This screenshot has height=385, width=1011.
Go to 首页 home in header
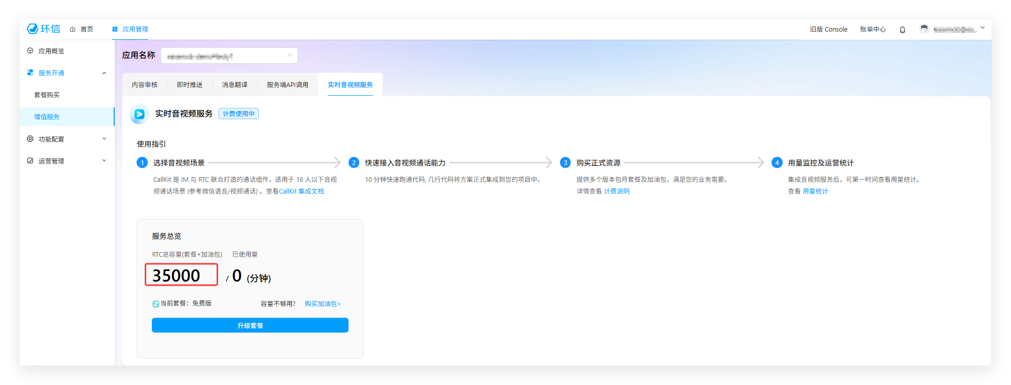pyautogui.click(x=82, y=30)
